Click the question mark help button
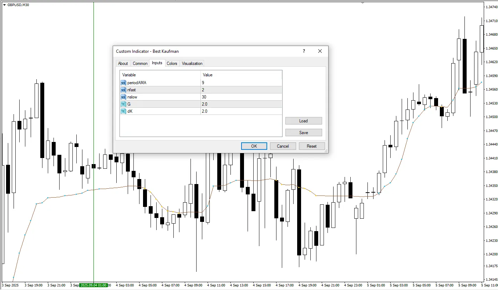 click(x=304, y=51)
